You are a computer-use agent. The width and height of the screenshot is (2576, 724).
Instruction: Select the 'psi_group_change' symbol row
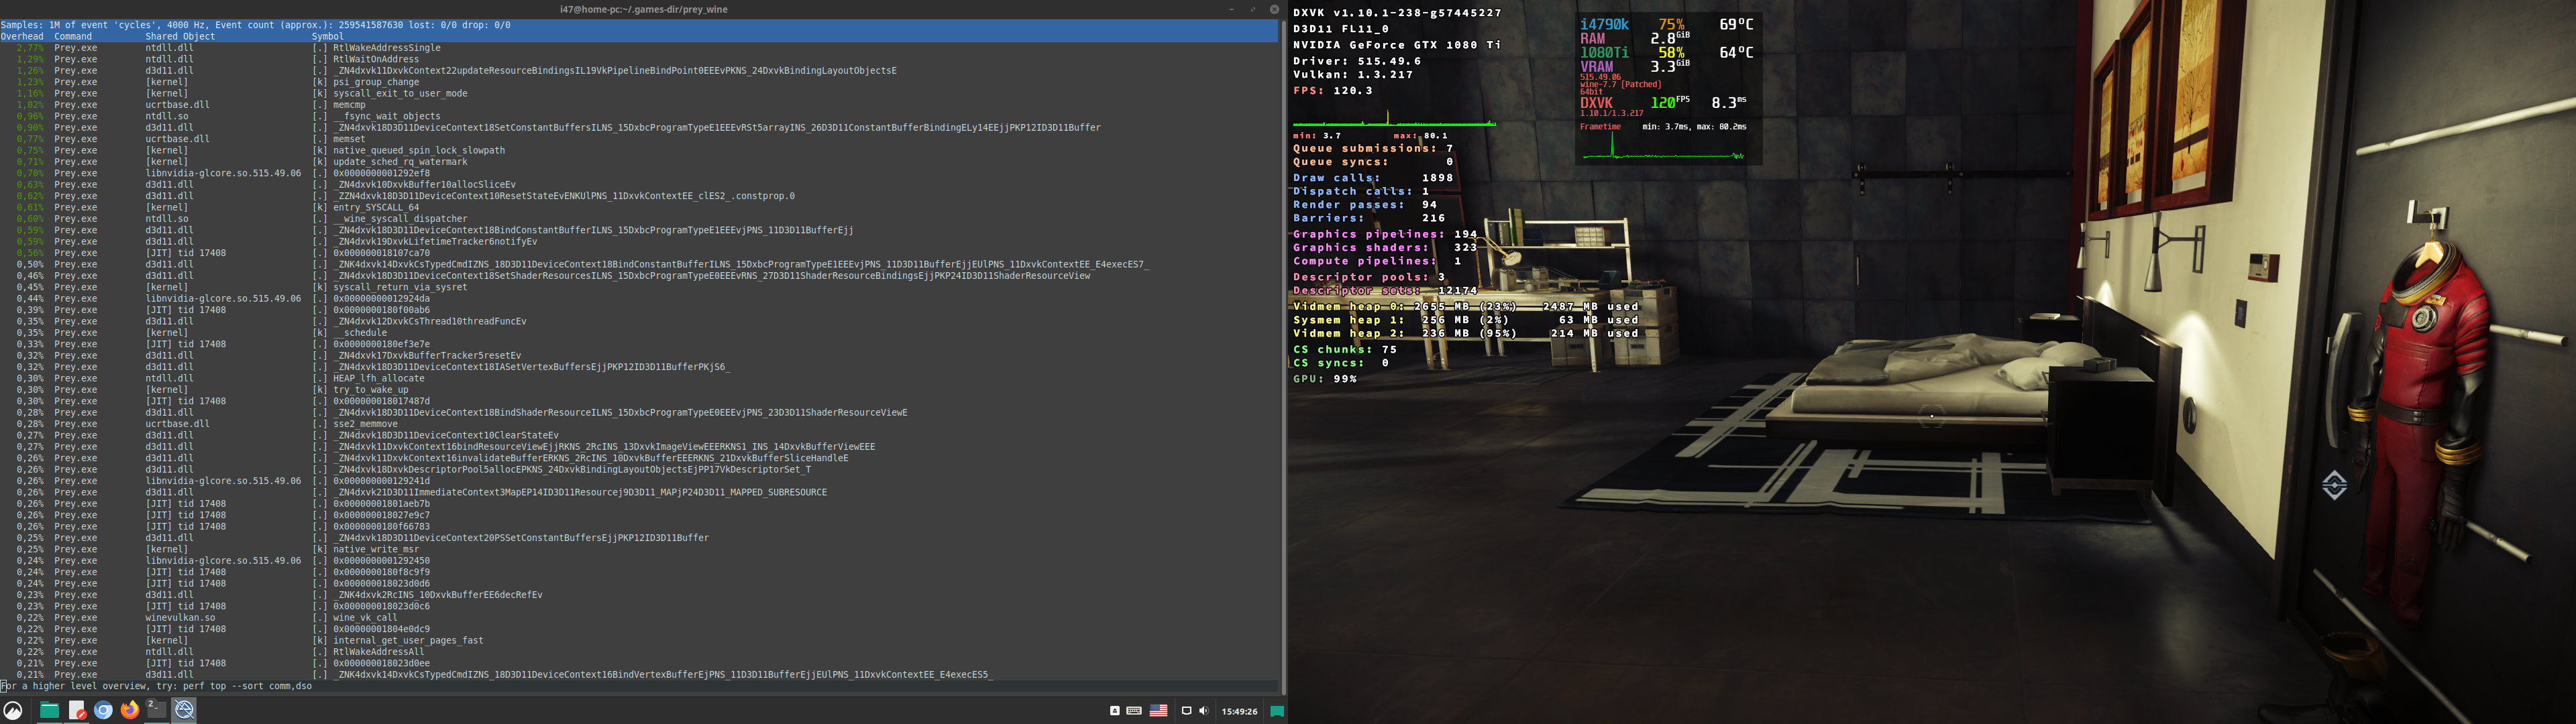click(x=640, y=82)
